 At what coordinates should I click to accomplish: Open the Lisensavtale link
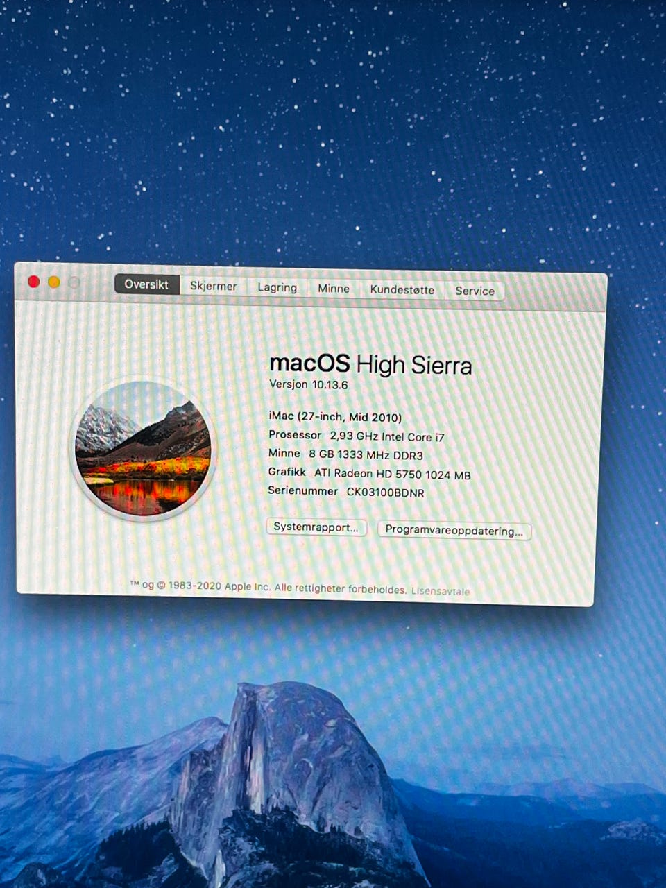click(441, 592)
